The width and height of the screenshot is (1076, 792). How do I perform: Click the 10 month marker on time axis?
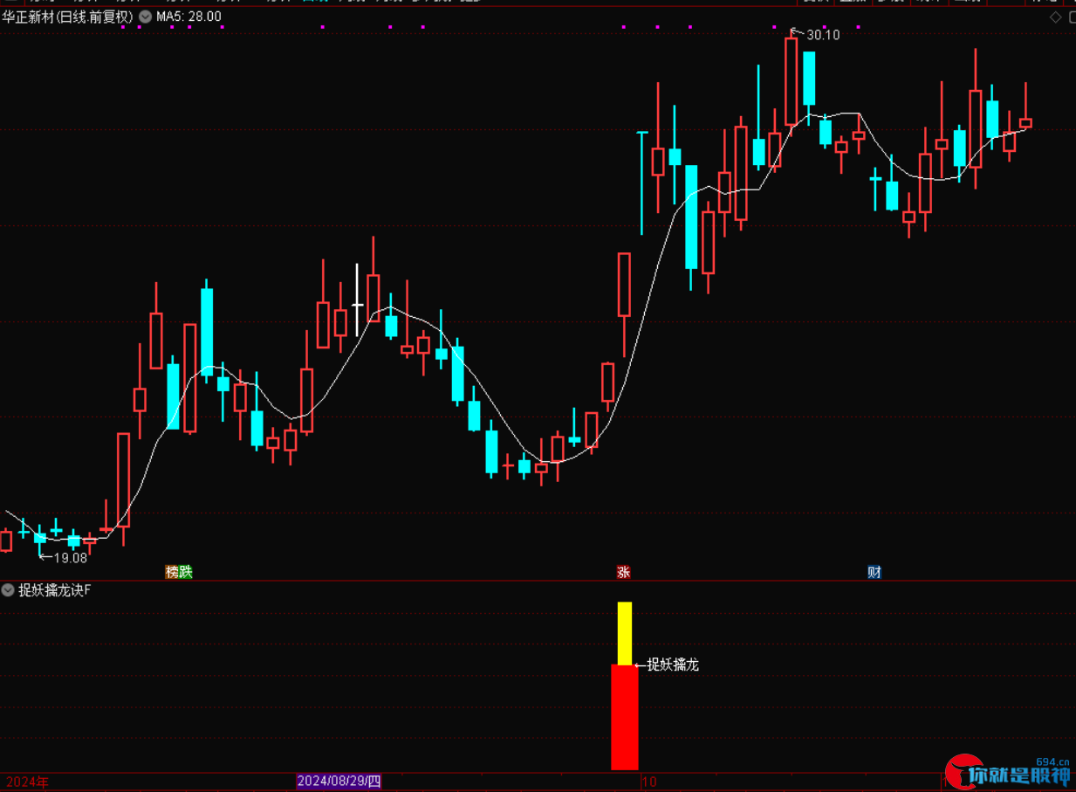pos(648,782)
